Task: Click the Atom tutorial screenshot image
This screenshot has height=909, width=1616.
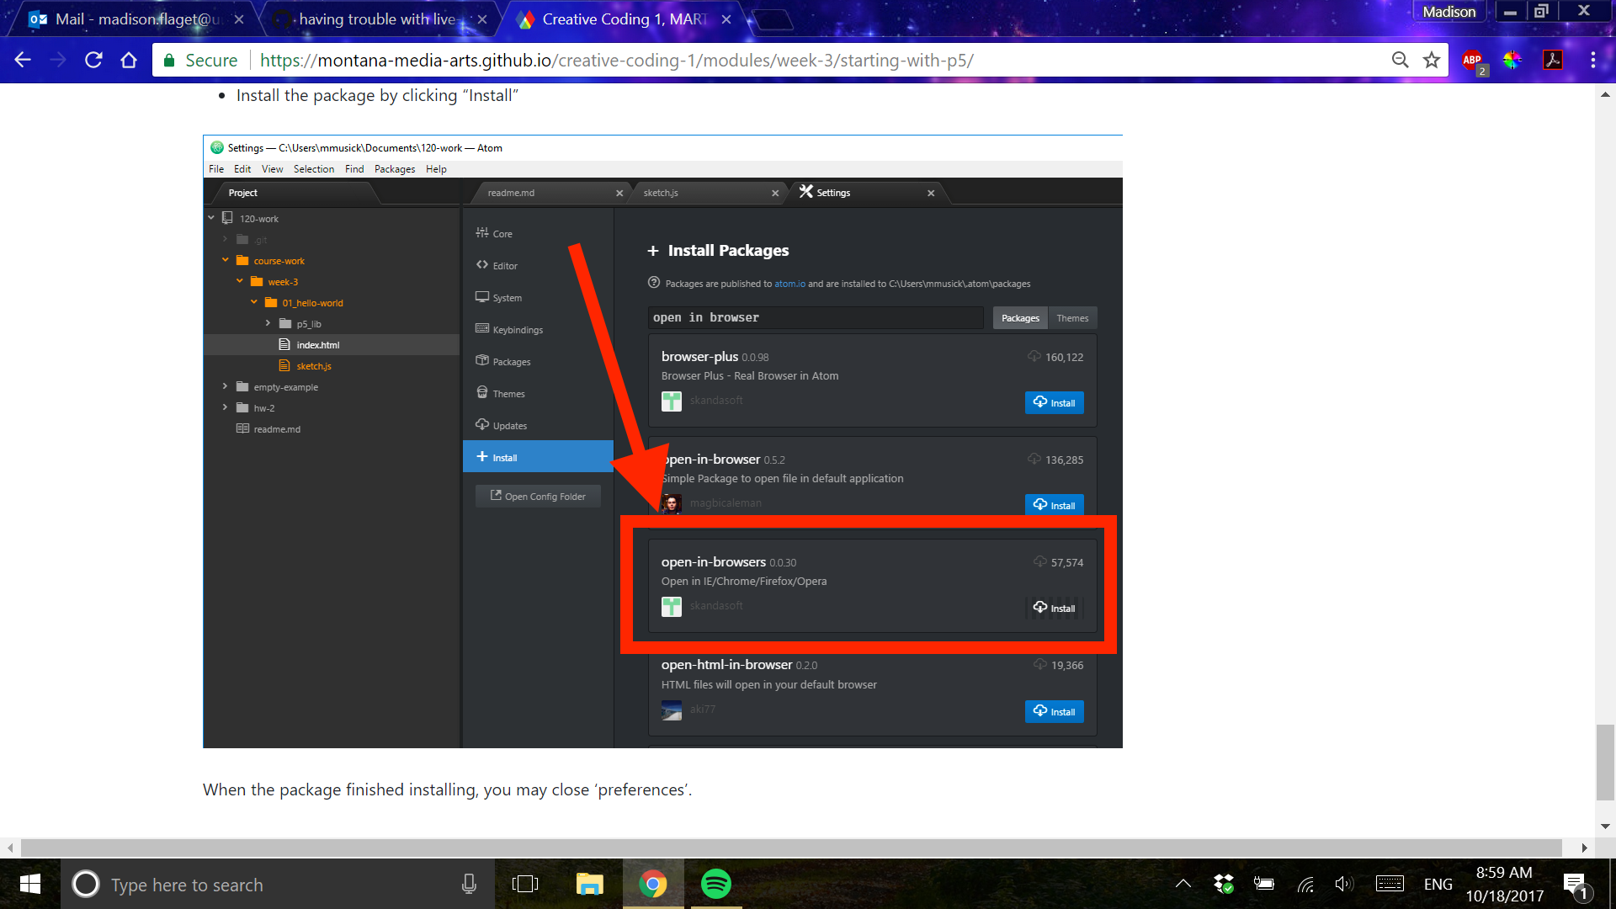Action: 662,441
